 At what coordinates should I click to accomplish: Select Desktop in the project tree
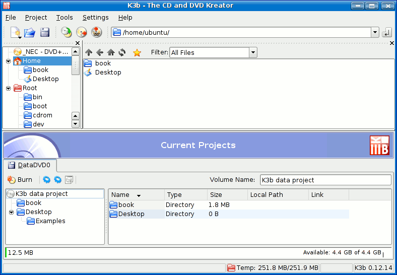pyautogui.click(x=34, y=212)
